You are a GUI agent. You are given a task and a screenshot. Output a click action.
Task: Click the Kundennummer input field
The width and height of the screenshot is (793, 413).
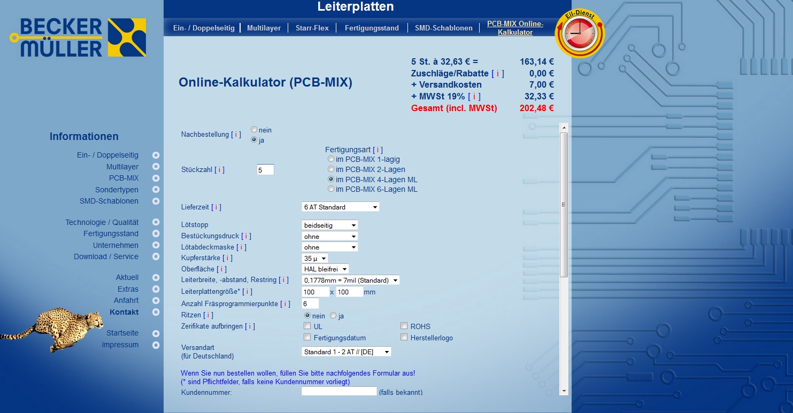pos(339,391)
